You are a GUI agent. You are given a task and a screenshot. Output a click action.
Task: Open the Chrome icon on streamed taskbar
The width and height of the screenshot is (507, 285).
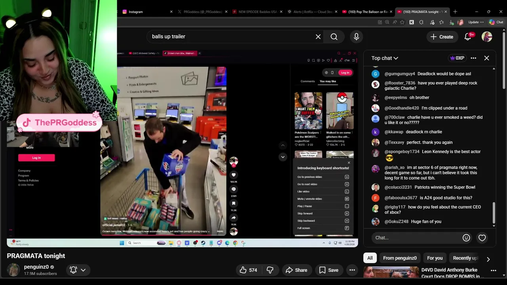pos(235,243)
